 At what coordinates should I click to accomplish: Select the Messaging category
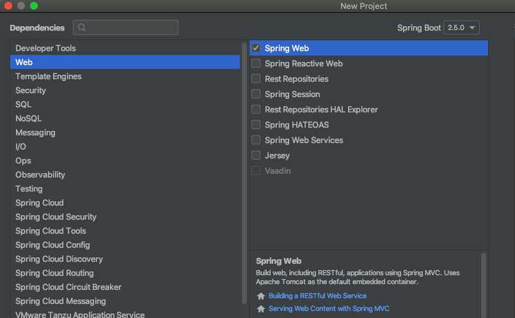[x=125, y=132]
